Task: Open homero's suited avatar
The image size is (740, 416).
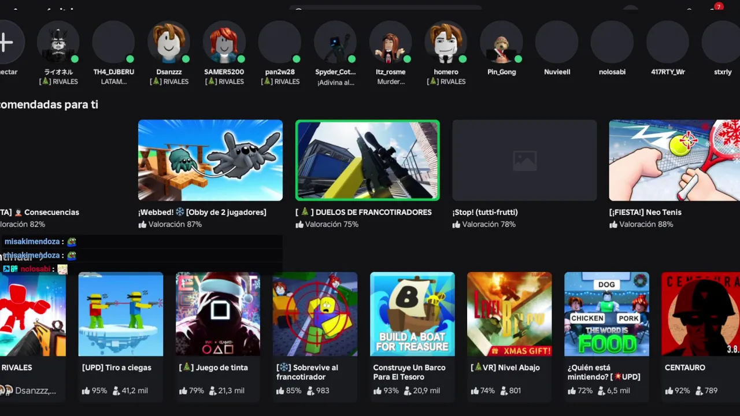Action: tap(446, 42)
